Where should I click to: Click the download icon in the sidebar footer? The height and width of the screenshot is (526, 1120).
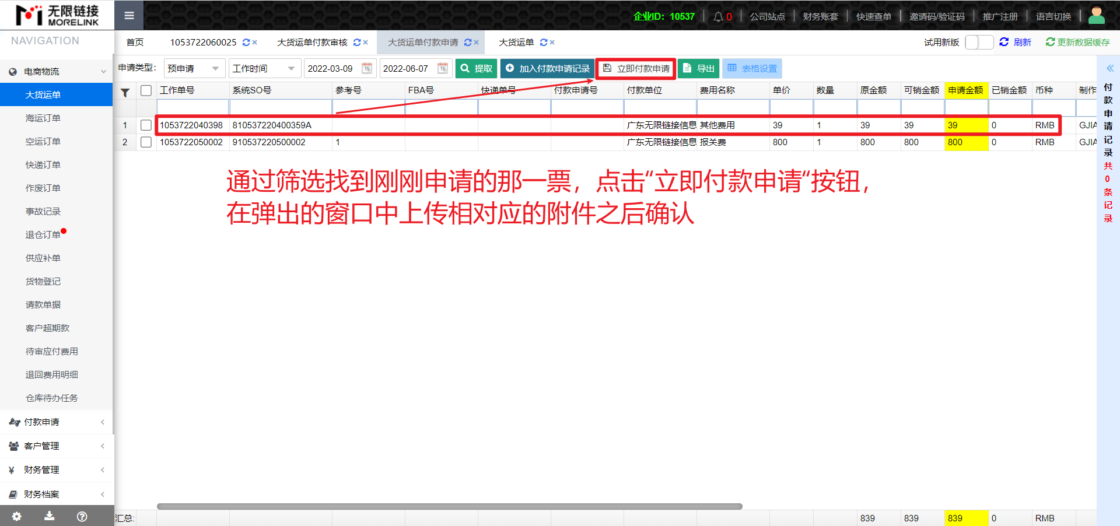pyautogui.click(x=50, y=516)
